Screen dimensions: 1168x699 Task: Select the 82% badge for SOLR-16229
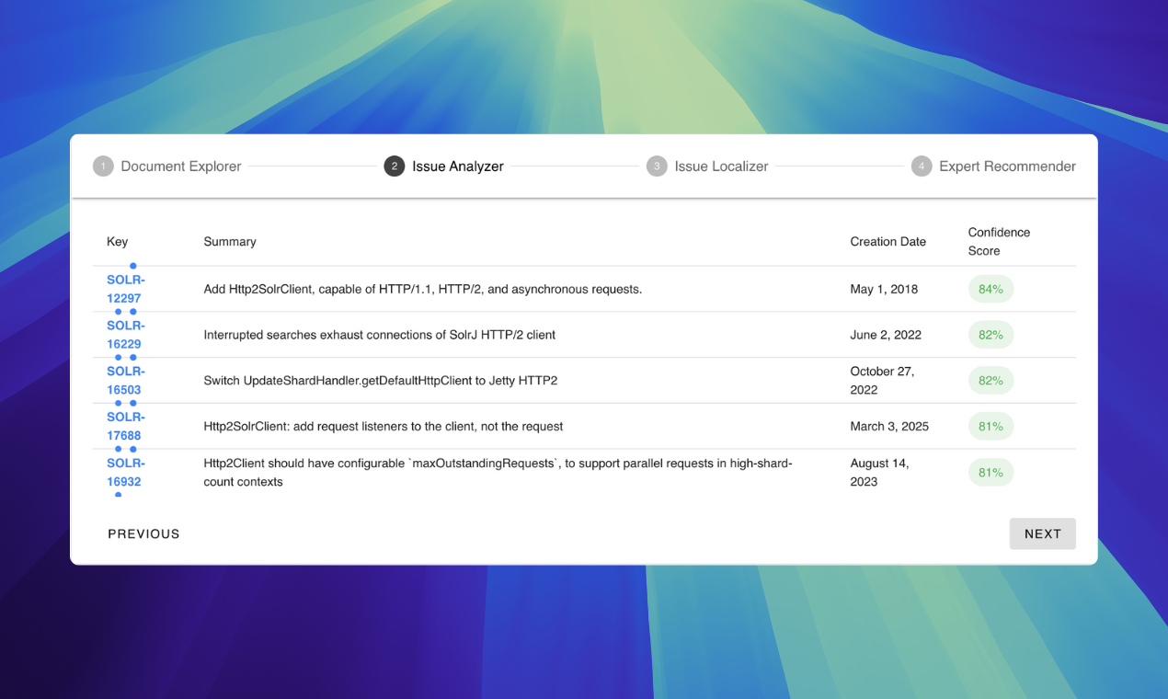point(991,335)
